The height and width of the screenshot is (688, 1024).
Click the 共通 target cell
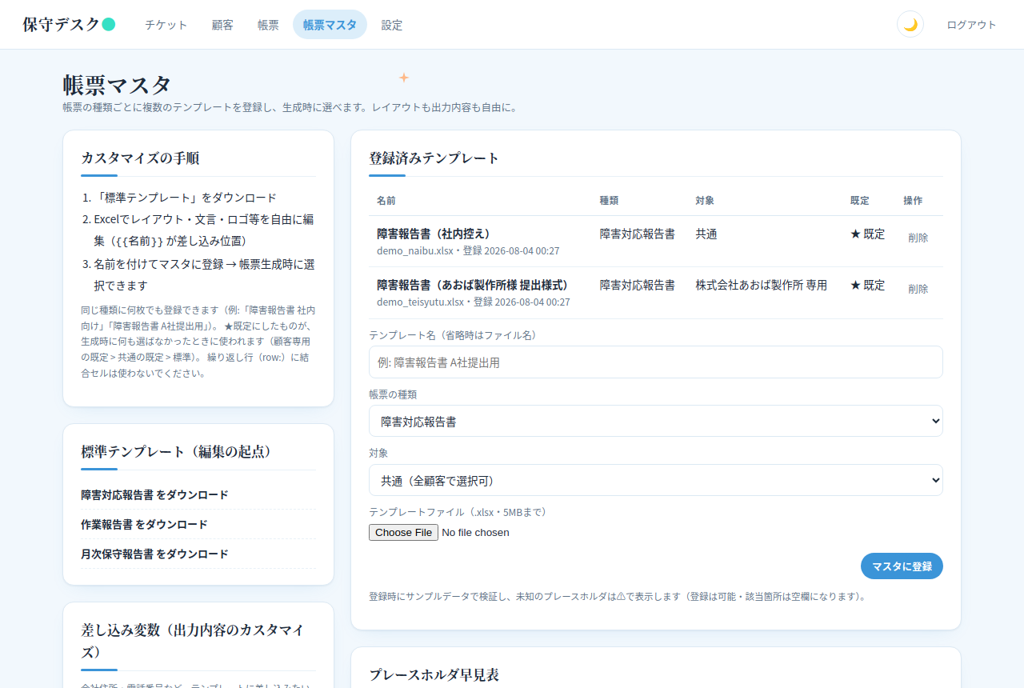706,234
